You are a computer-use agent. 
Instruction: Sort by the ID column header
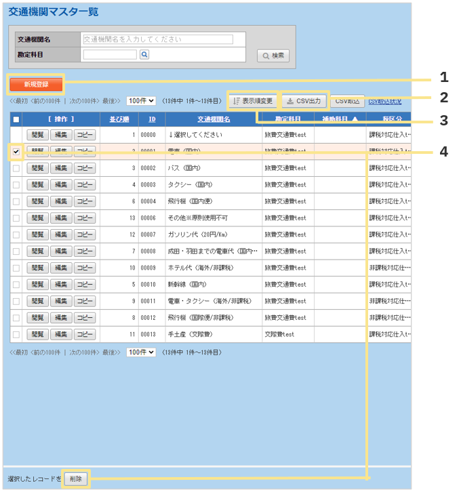(152, 119)
